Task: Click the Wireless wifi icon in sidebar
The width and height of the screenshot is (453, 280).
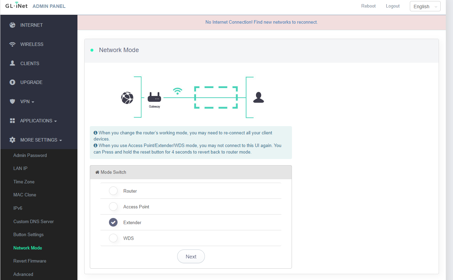Action: [x=13, y=44]
